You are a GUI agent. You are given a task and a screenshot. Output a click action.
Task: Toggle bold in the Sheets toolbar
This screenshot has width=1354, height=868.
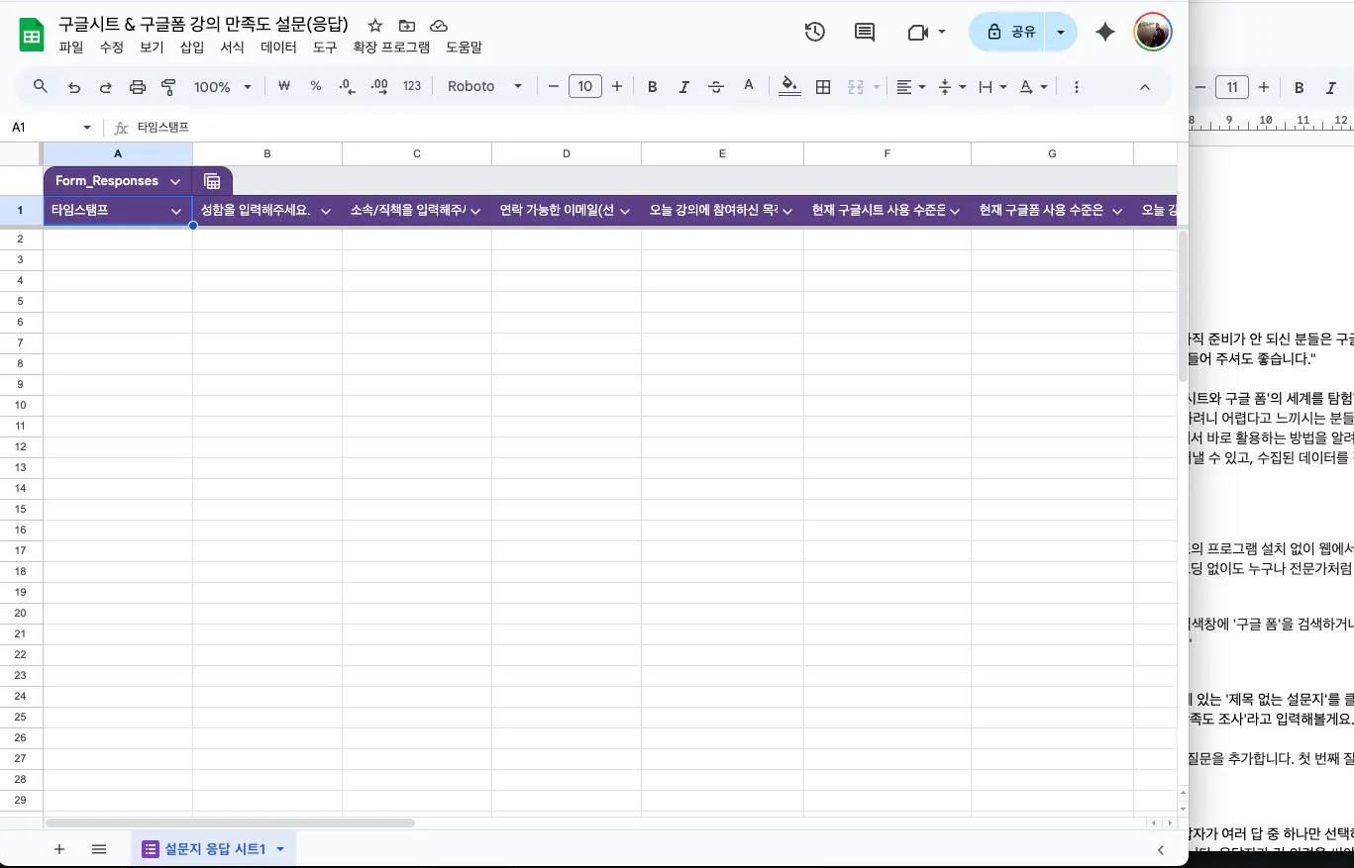653,87
